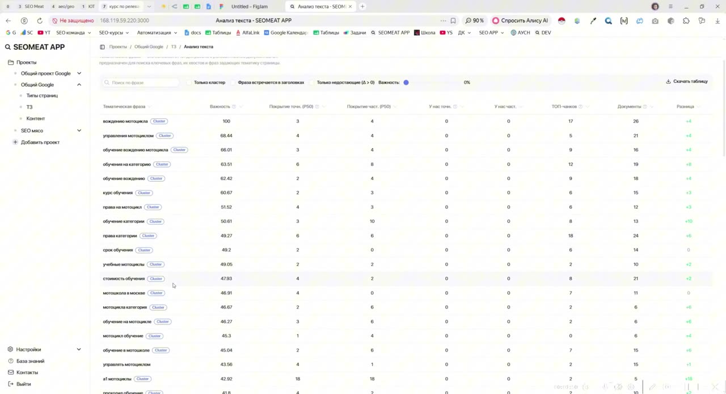Collapse the Общий Google project chevron
This screenshot has height=394, width=726.
pyautogui.click(x=79, y=84)
